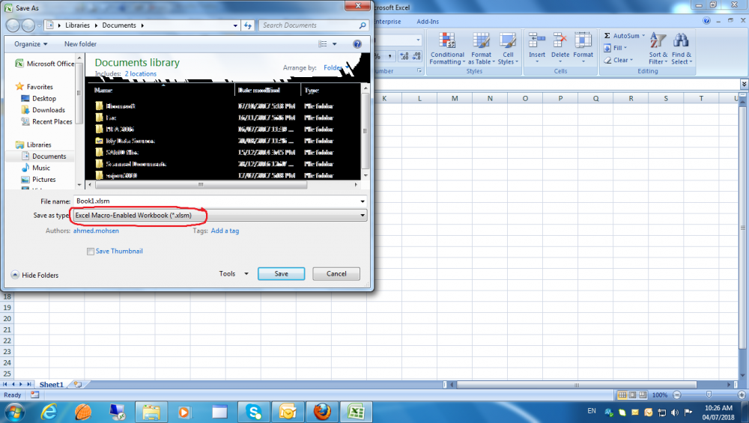The height and width of the screenshot is (423, 749).
Task: Click the zoom out minus button
Action: [x=676, y=395]
